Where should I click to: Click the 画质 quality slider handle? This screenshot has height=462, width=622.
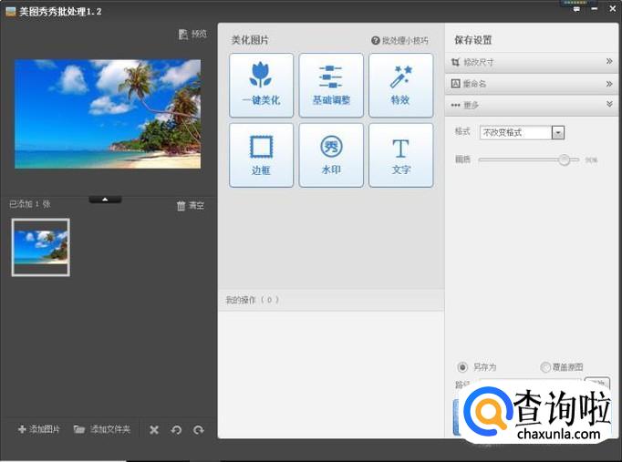[x=565, y=159]
